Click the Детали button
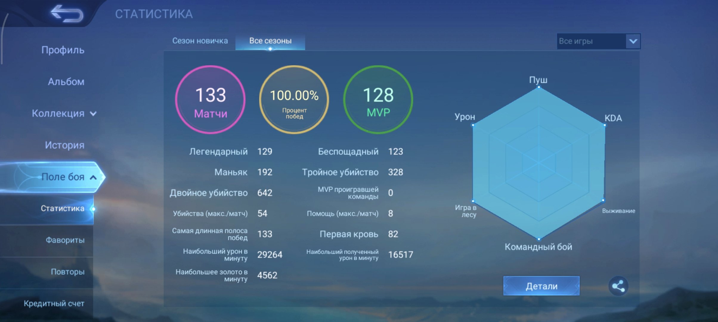 [541, 286]
